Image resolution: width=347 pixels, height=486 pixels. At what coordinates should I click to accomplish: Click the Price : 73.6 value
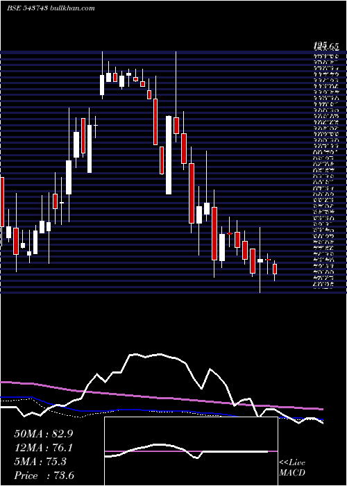coord(44,476)
